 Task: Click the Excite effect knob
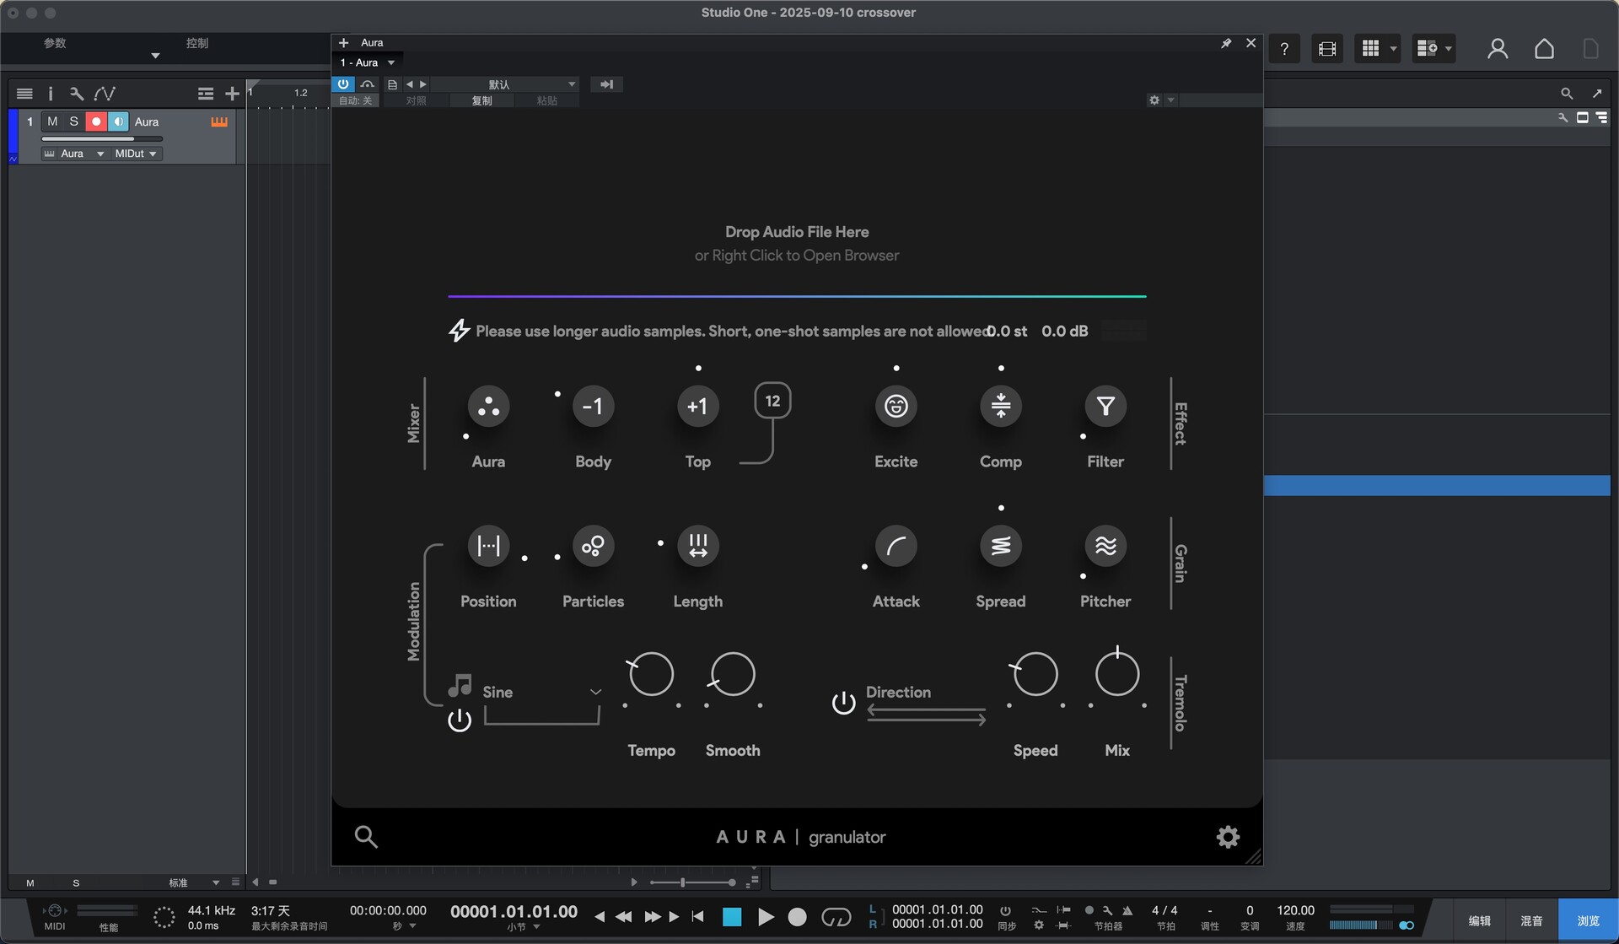pos(896,407)
